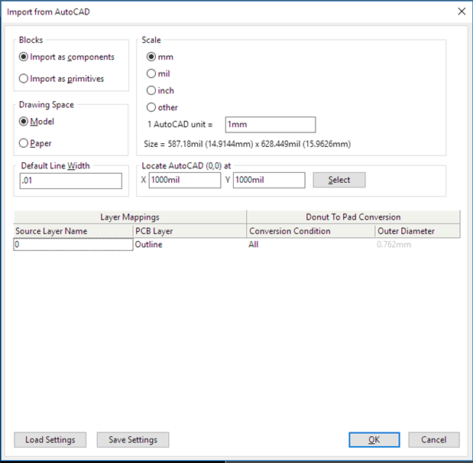Click the Outer Diameter column header

click(418, 231)
